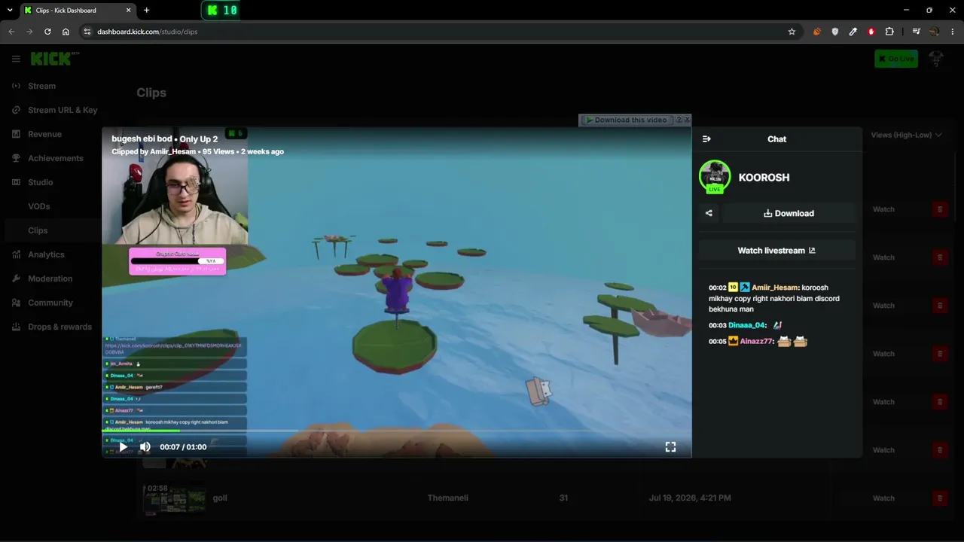
Task: Dismiss the Download this video overlay
Action: 687,120
